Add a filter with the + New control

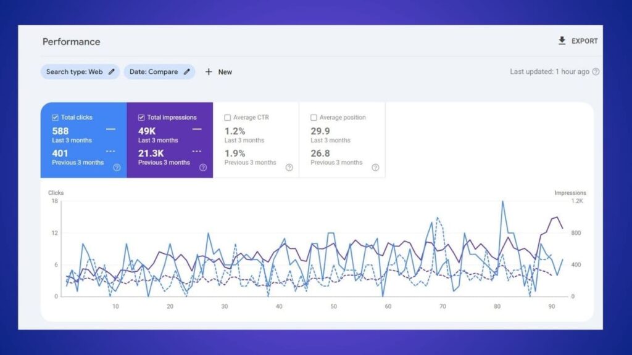pyautogui.click(x=218, y=71)
